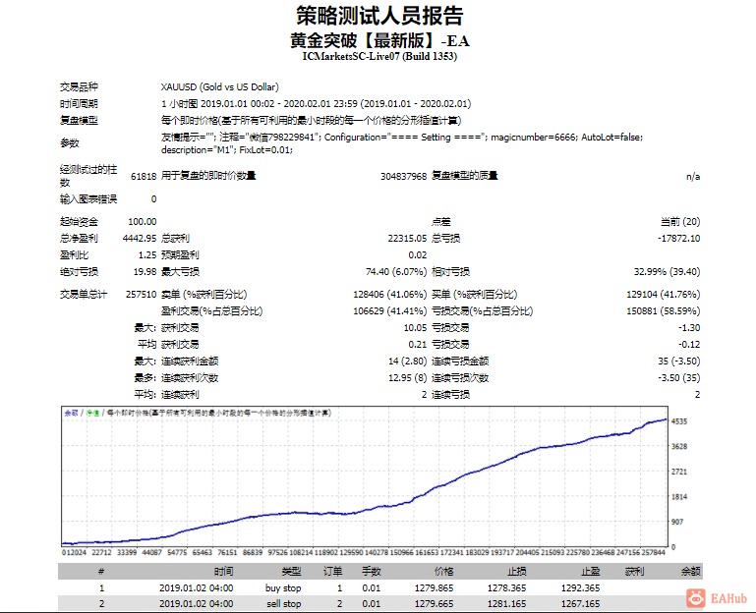This screenshot has width=756, height=613.
Task: Click gross loss value -17872.10
Action: click(679, 239)
